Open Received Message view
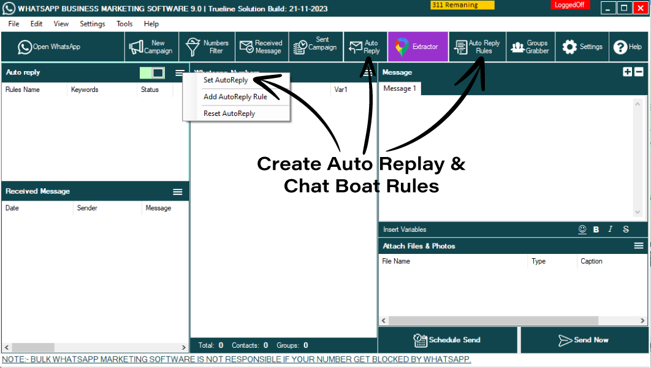The height and width of the screenshot is (368, 651). [262, 47]
